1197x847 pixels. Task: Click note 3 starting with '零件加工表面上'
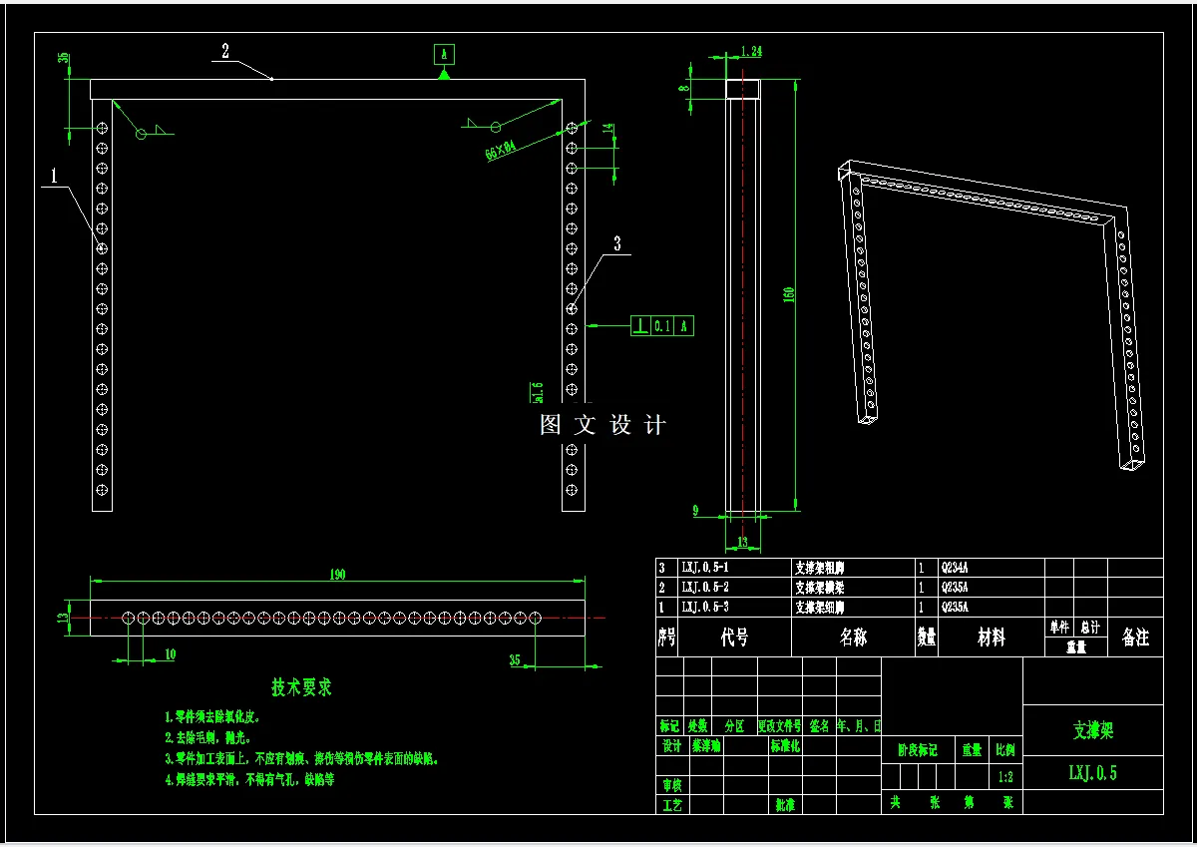302,759
